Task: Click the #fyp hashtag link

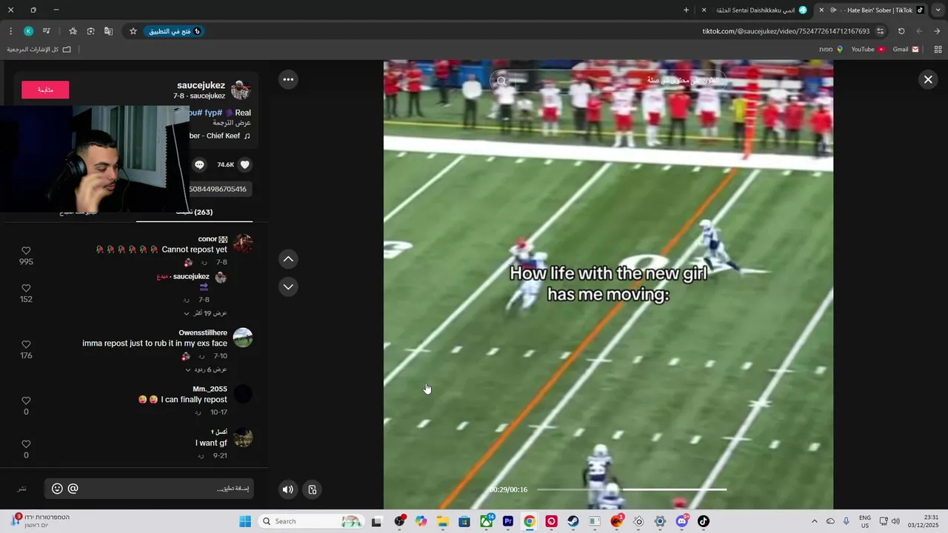Action: [x=213, y=113]
